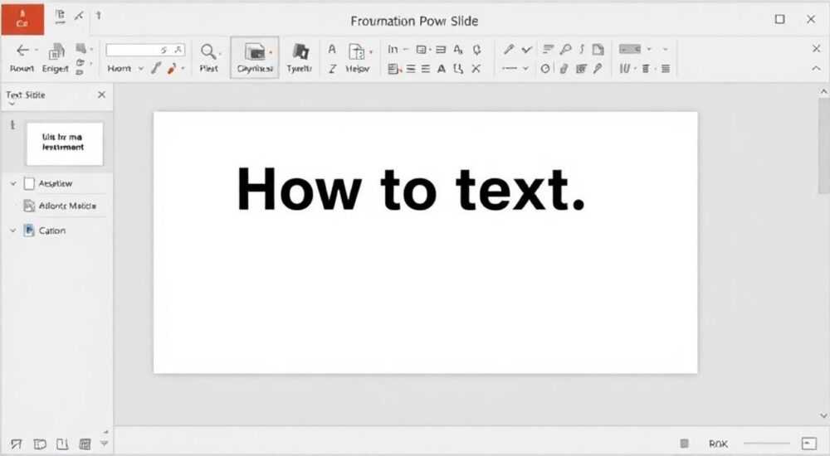Screen dimensions: 830x456
Task: Click the paperclip icon in ribbon
Action: (564, 69)
